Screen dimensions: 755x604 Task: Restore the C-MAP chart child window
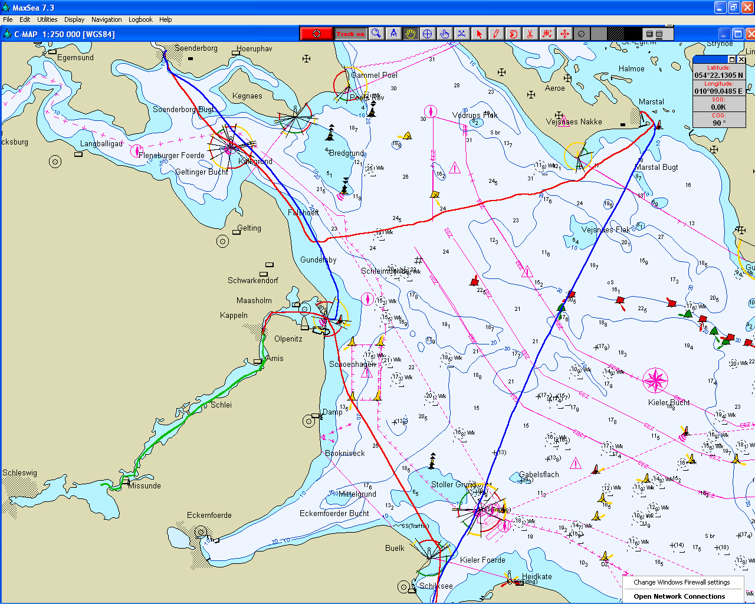[x=737, y=34]
